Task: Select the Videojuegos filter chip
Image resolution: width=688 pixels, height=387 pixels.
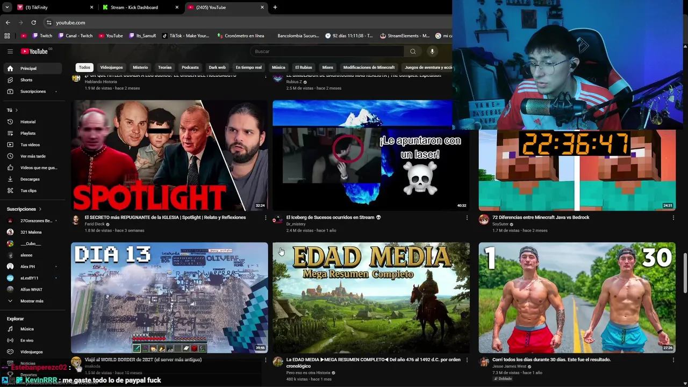Action: click(x=111, y=67)
